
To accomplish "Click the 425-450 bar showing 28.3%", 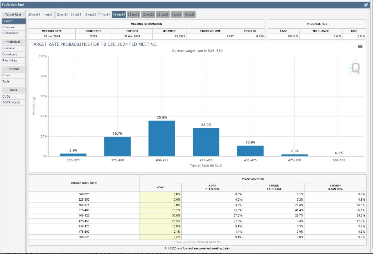I will pos(206,142).
